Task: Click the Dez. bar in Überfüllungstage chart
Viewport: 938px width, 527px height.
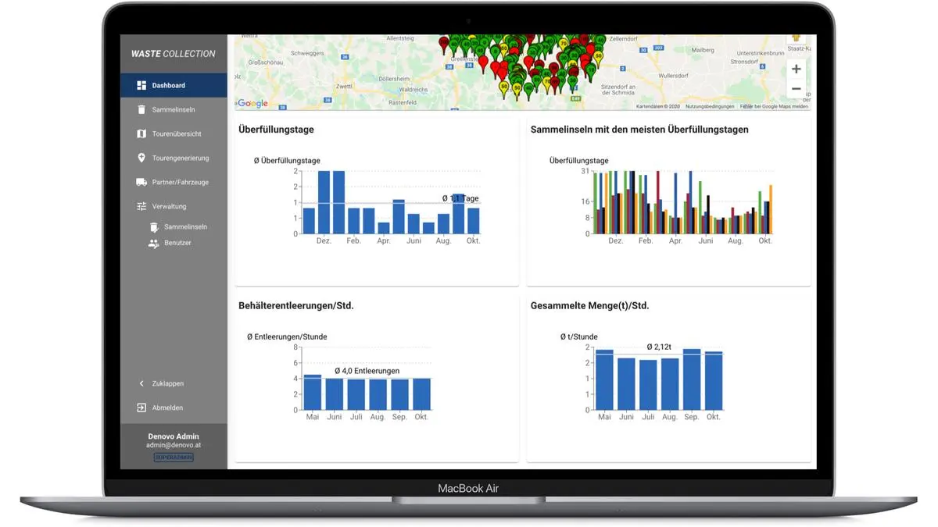Action: click(324, 202)
